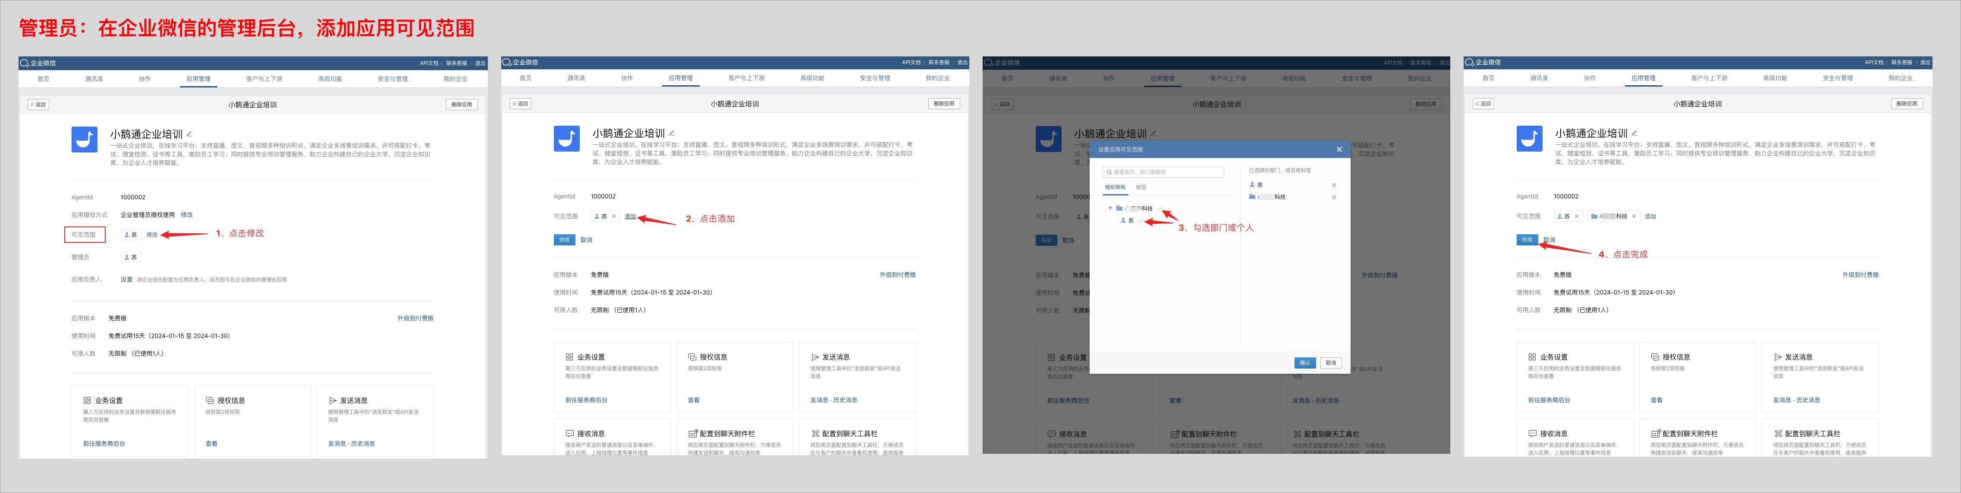The image size is (1961, 493).
Task: Open 安全与管理 nav tab in step-2 screenshot
Action: pos(875,78)
